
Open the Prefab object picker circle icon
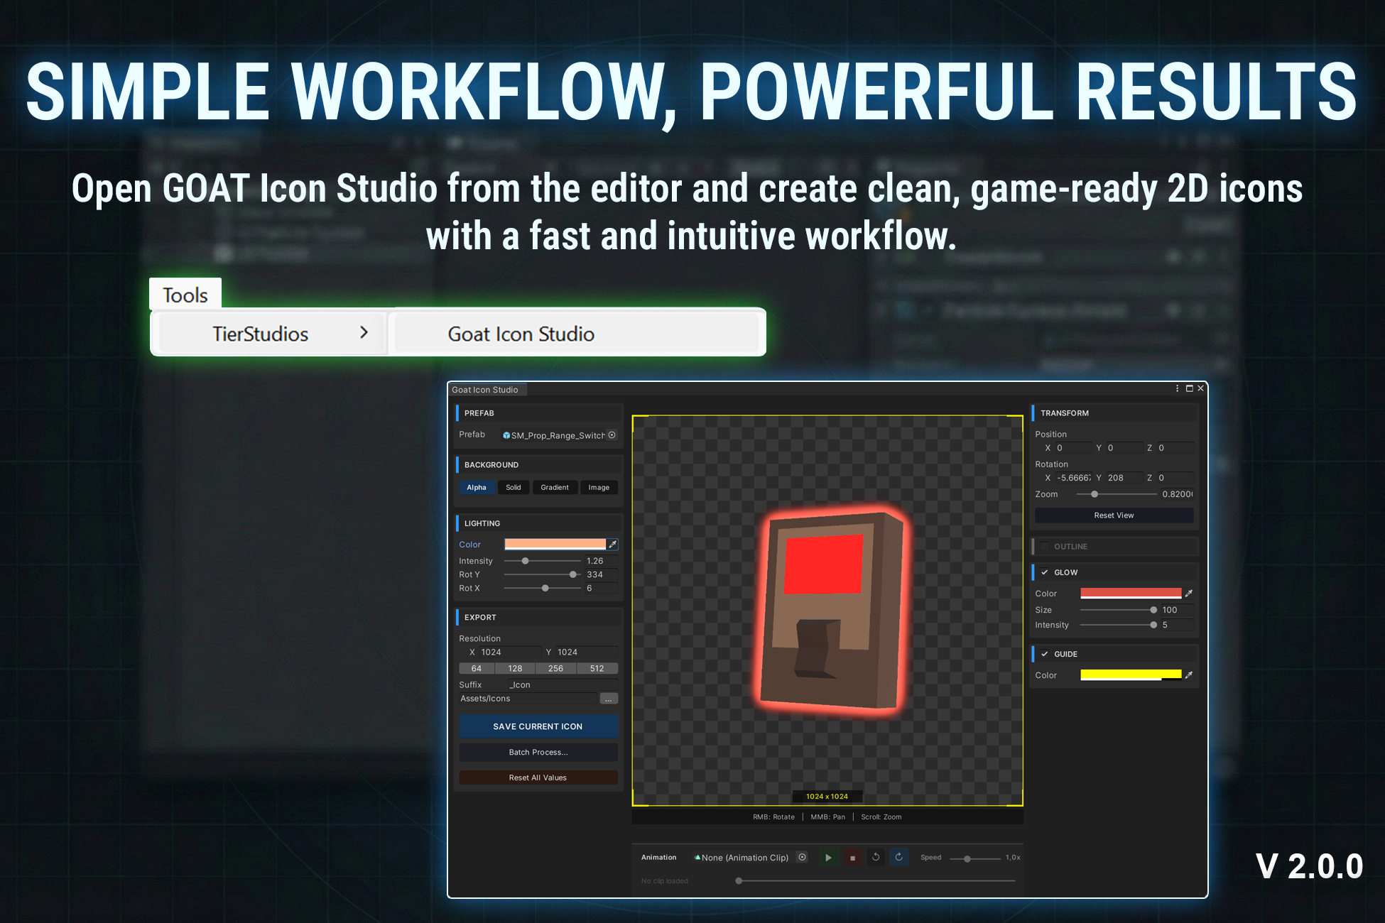click(612, 435)
